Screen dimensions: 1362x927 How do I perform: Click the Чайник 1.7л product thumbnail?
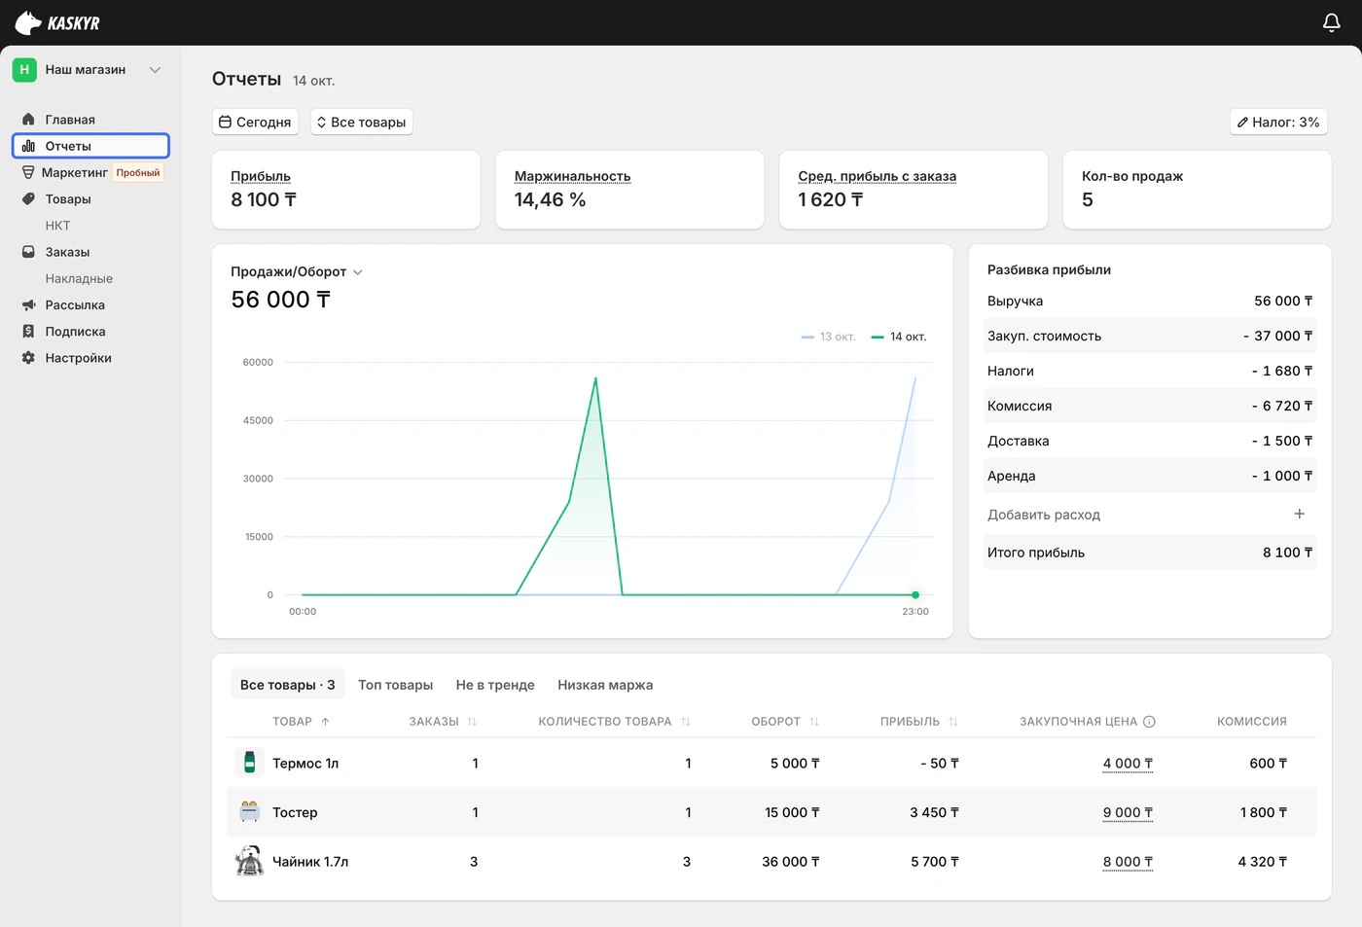click(250, 861)
